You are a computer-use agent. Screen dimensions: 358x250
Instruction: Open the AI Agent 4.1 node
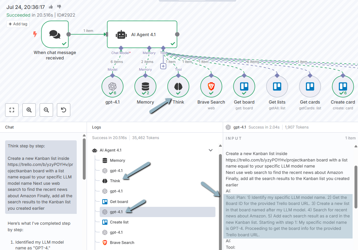point(142,35)
